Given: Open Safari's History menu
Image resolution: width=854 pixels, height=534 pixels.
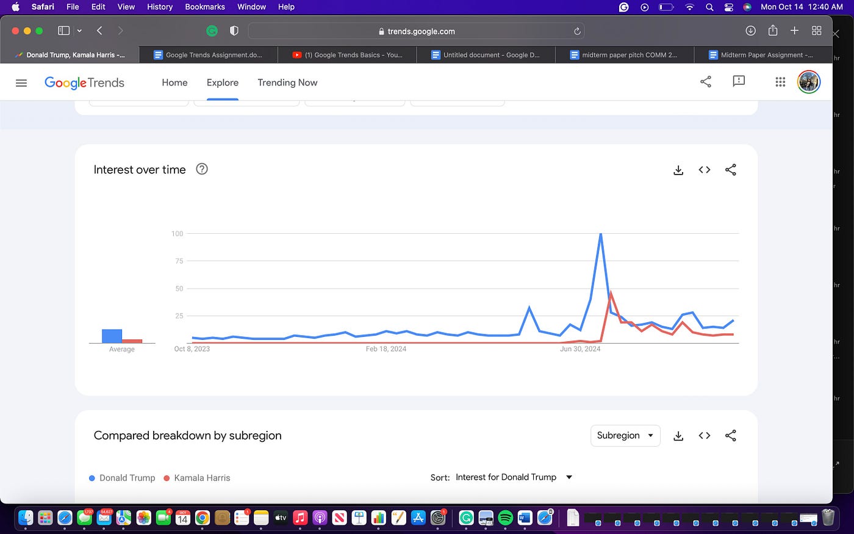Looking at the screenshot, I should click(160, 7).
